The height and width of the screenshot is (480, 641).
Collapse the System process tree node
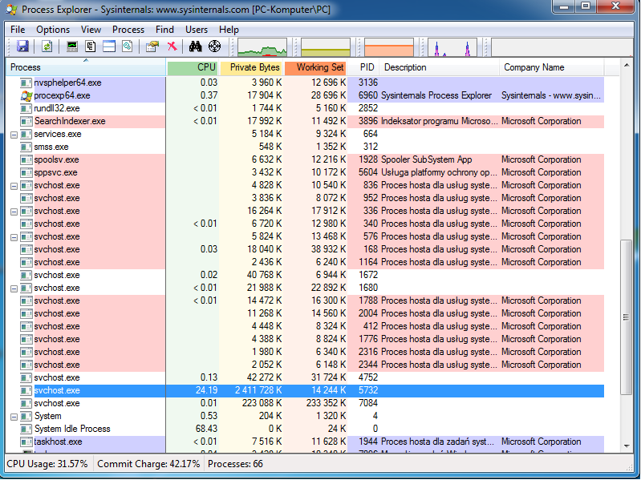click(14, 417)
